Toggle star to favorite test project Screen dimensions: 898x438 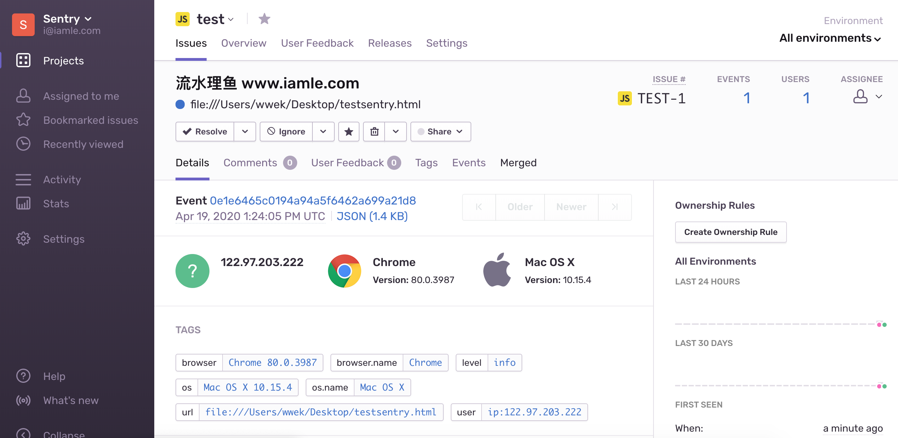[x=264, y=19]
